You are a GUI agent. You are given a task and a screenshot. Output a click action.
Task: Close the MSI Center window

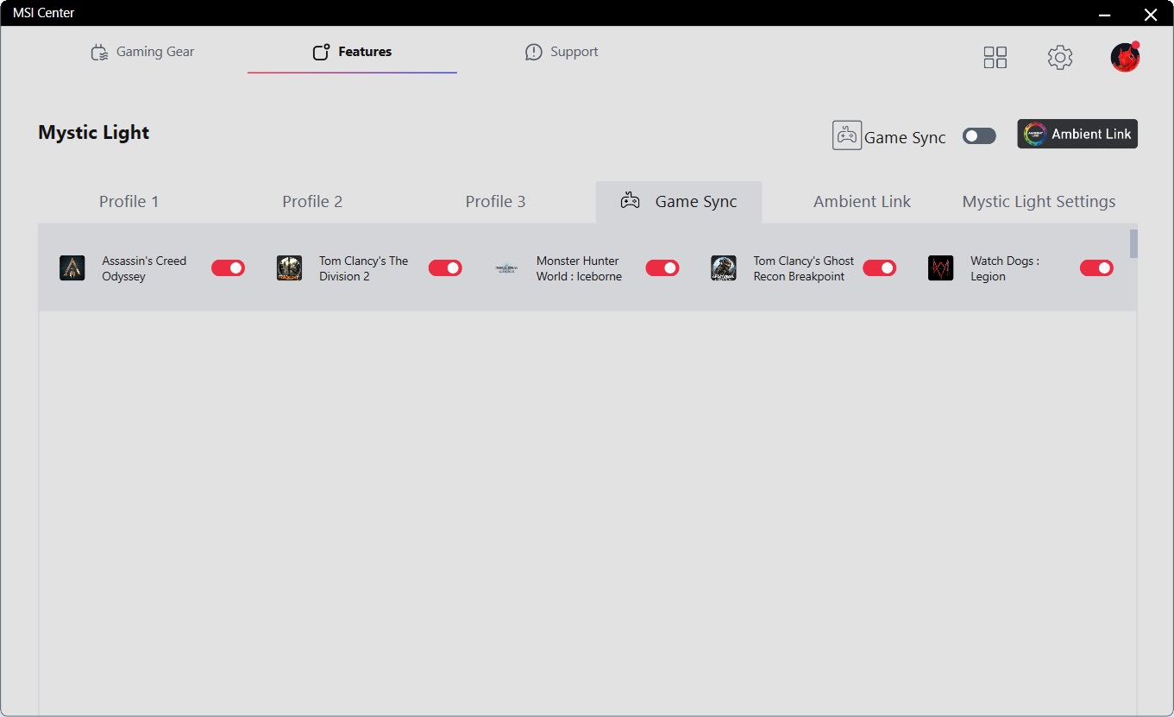tap(1151, 14)
